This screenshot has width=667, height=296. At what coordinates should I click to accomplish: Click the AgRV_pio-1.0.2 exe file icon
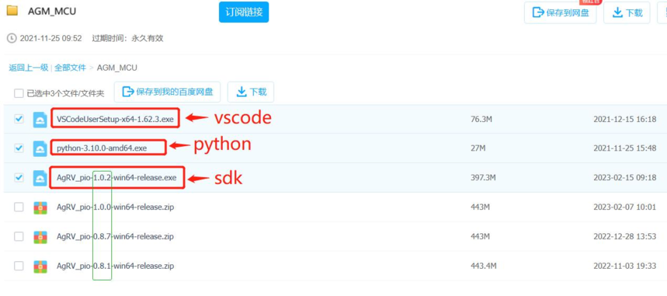(40, 178)
